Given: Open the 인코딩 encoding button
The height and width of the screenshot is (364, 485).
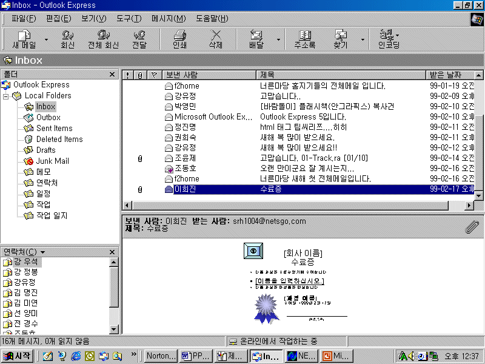Looking at the screenshot, I should (389, 39).
